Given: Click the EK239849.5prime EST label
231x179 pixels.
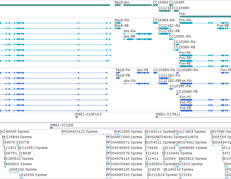Looking at the screenshot, I should point(17,137).
